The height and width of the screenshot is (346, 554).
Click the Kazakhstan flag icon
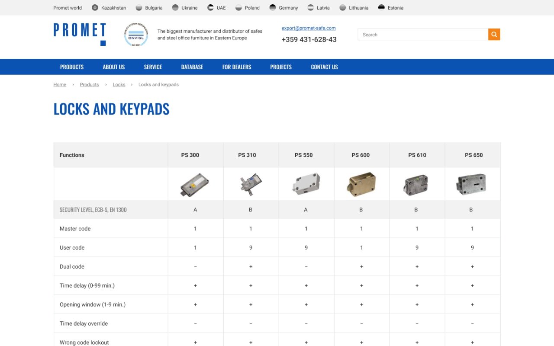(95, 8)
